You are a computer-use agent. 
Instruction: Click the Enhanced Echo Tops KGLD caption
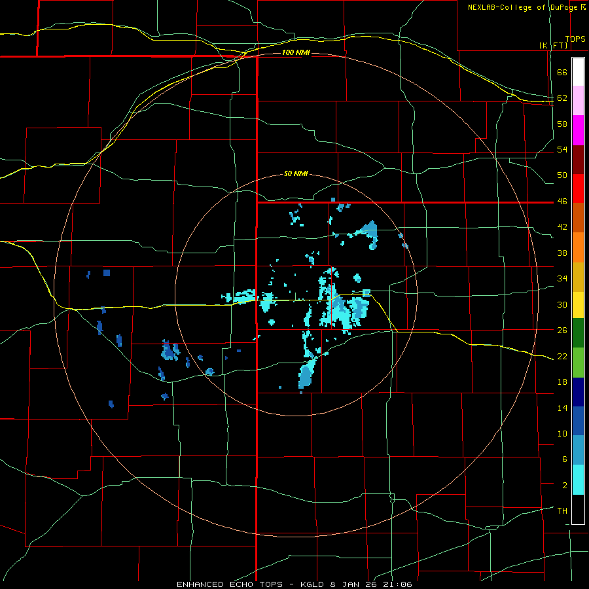(294, 584)
